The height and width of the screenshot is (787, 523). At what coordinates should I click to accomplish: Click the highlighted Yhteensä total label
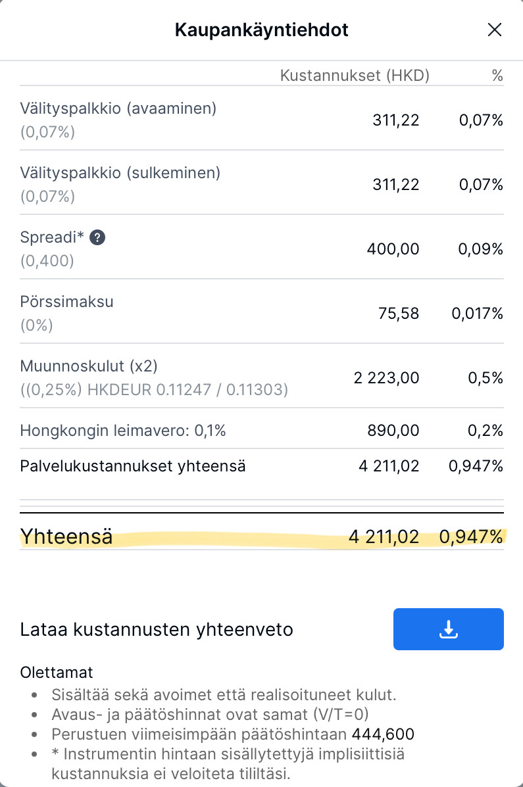pos(66,537)
